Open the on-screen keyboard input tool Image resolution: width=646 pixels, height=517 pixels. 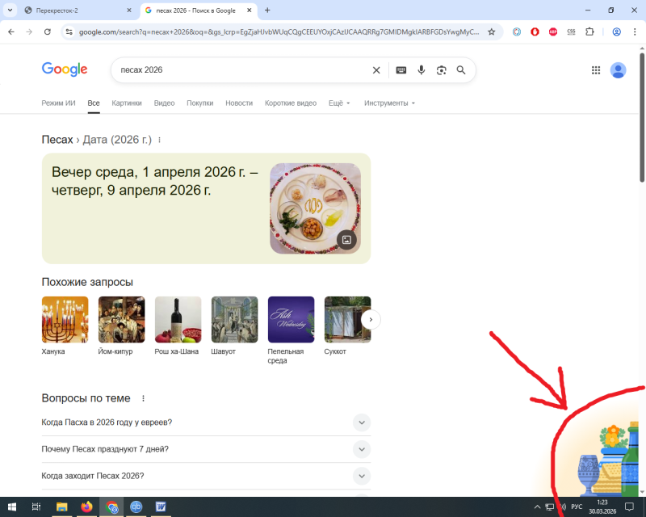401,70
